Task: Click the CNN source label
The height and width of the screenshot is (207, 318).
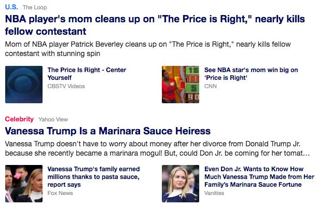Action: click(211, 86)
